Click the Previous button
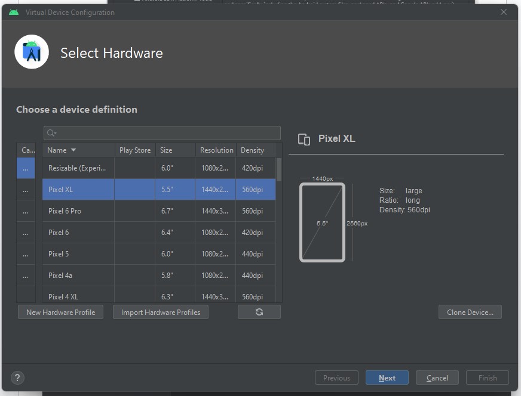The height and width of the screenshot is (396, 521). (336, 378)
